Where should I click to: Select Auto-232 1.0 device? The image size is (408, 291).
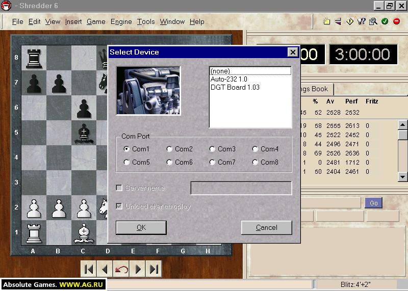coord(250,79)
